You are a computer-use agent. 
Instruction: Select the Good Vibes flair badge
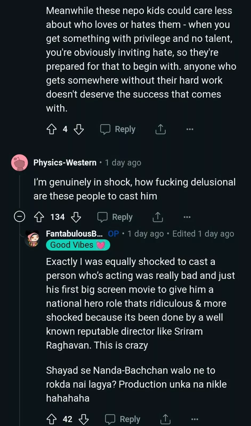pos(78,245)
